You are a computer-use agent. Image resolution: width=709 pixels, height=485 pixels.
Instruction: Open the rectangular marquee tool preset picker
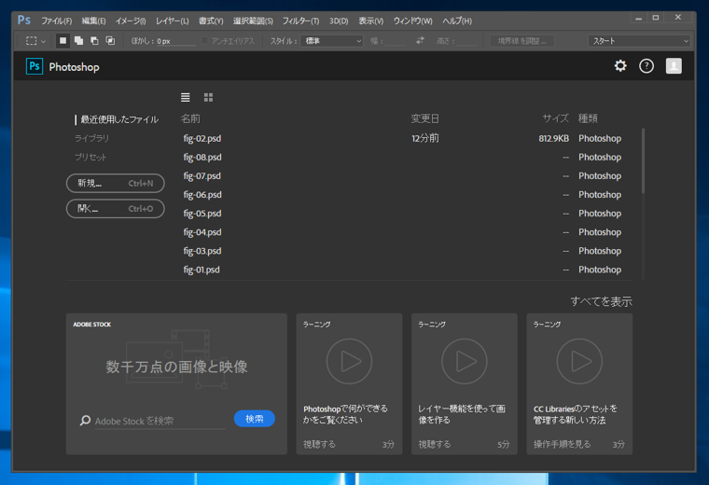pyautogui.click(x=35, y=41)
